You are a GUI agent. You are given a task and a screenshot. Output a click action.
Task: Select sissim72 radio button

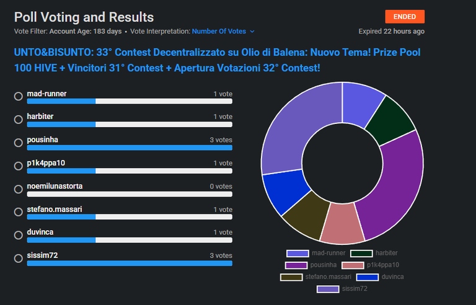coord(19,259)
